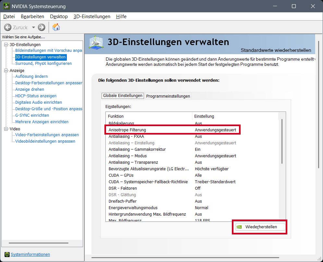This screenshot has height=262, width=323.
Task: Collapse the Video tree node
Action: (6, 129)
